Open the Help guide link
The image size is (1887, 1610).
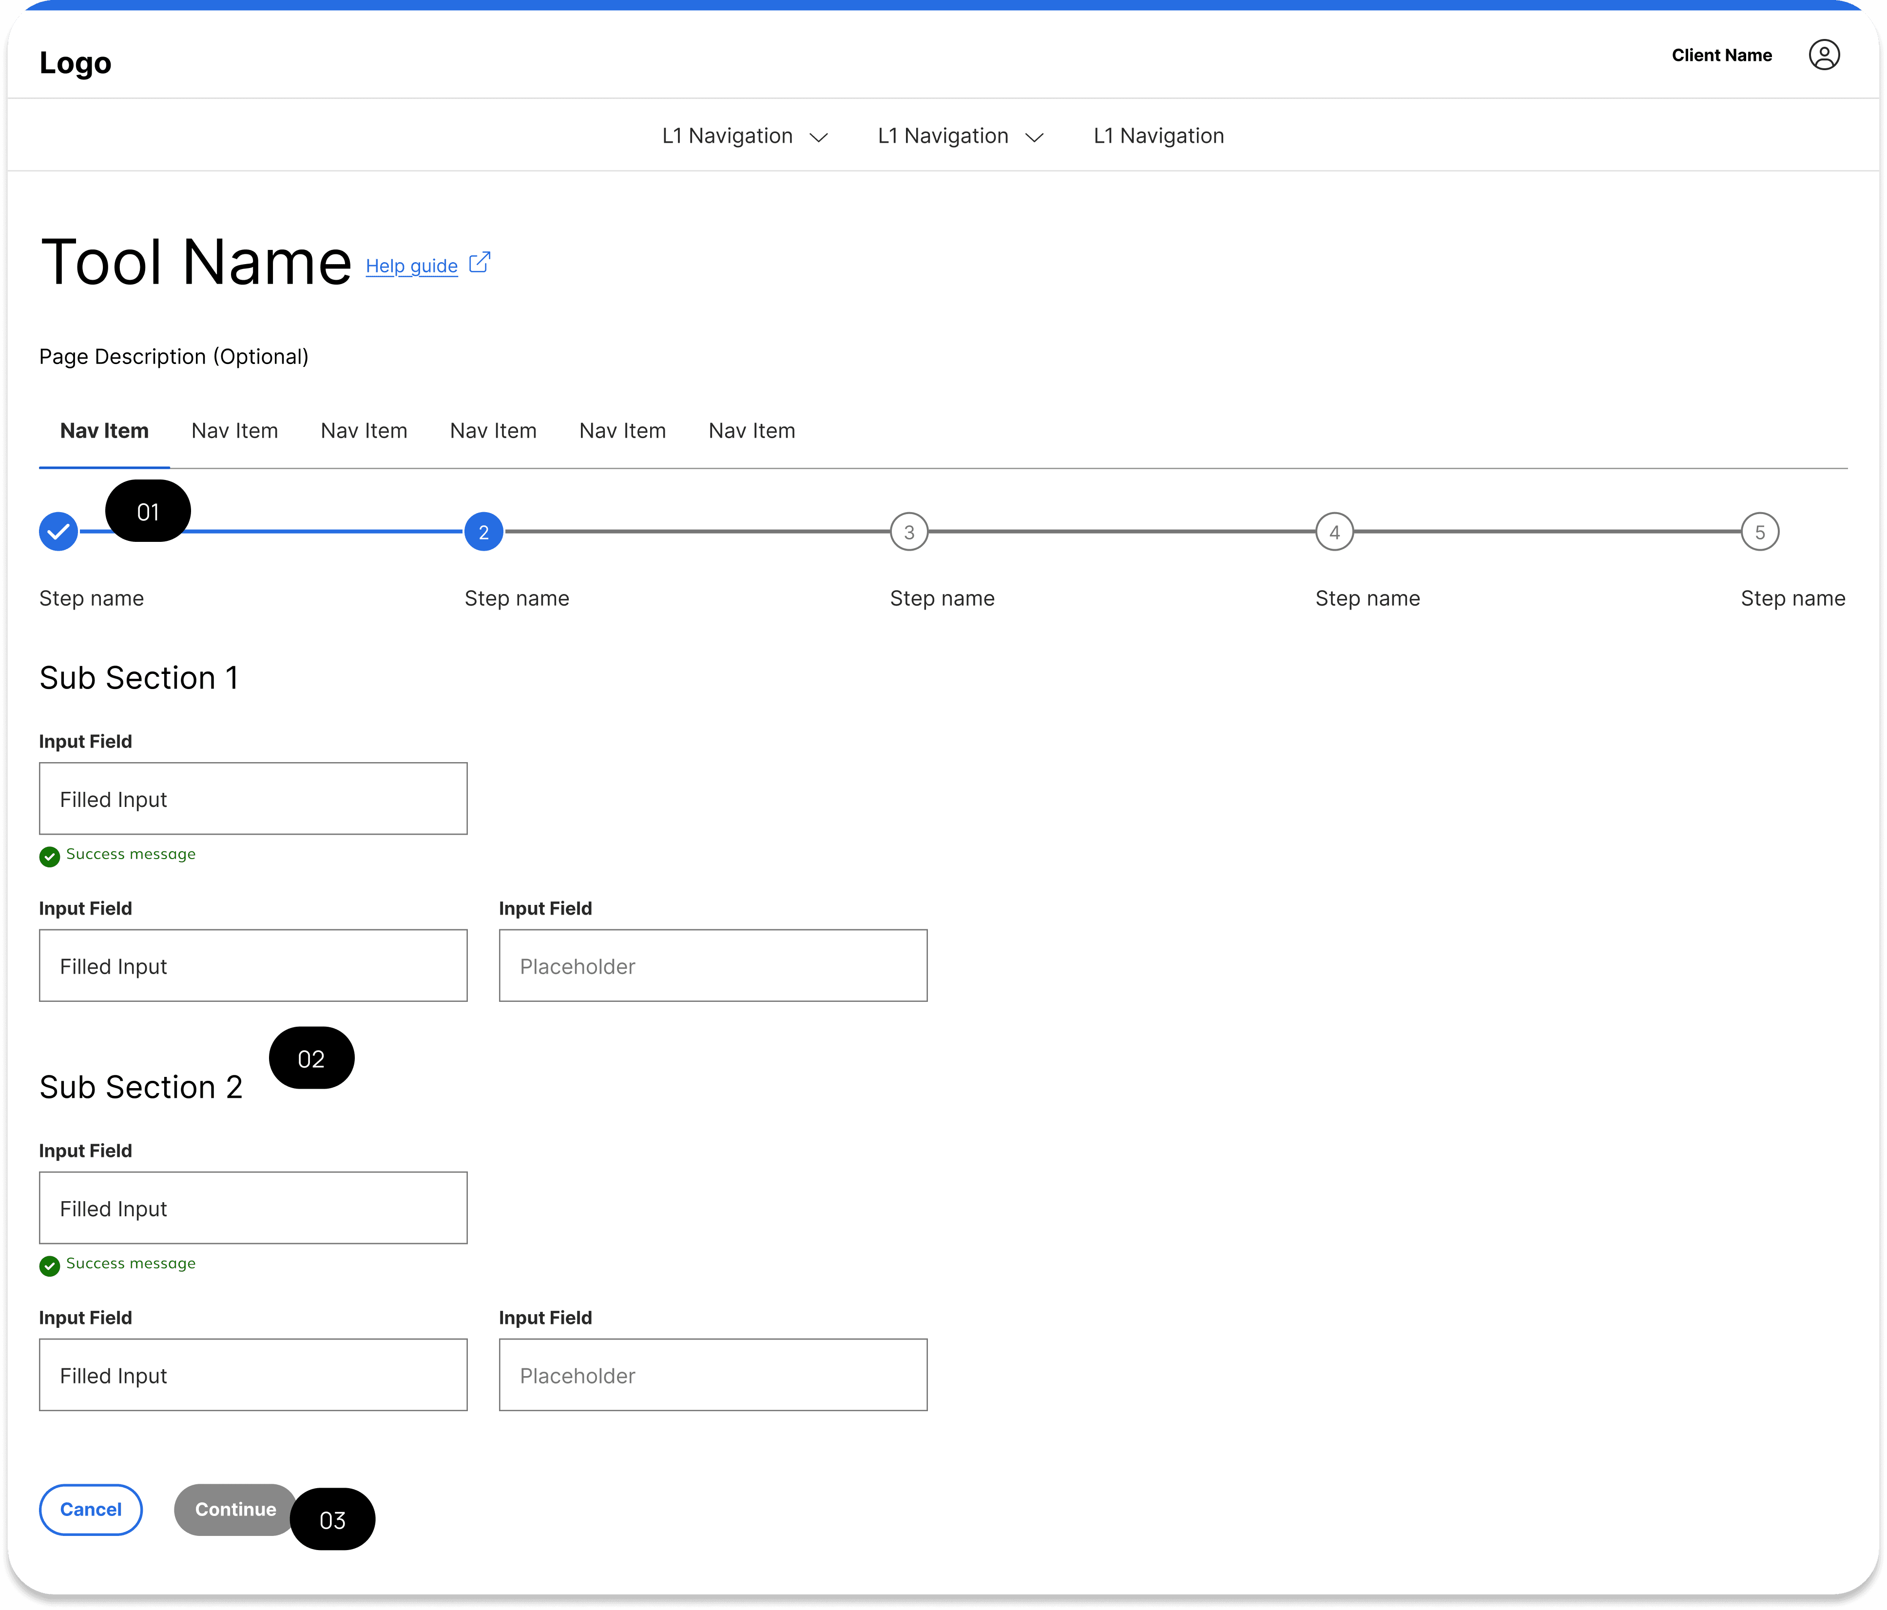pyautogui.click(x=412, y=266)
